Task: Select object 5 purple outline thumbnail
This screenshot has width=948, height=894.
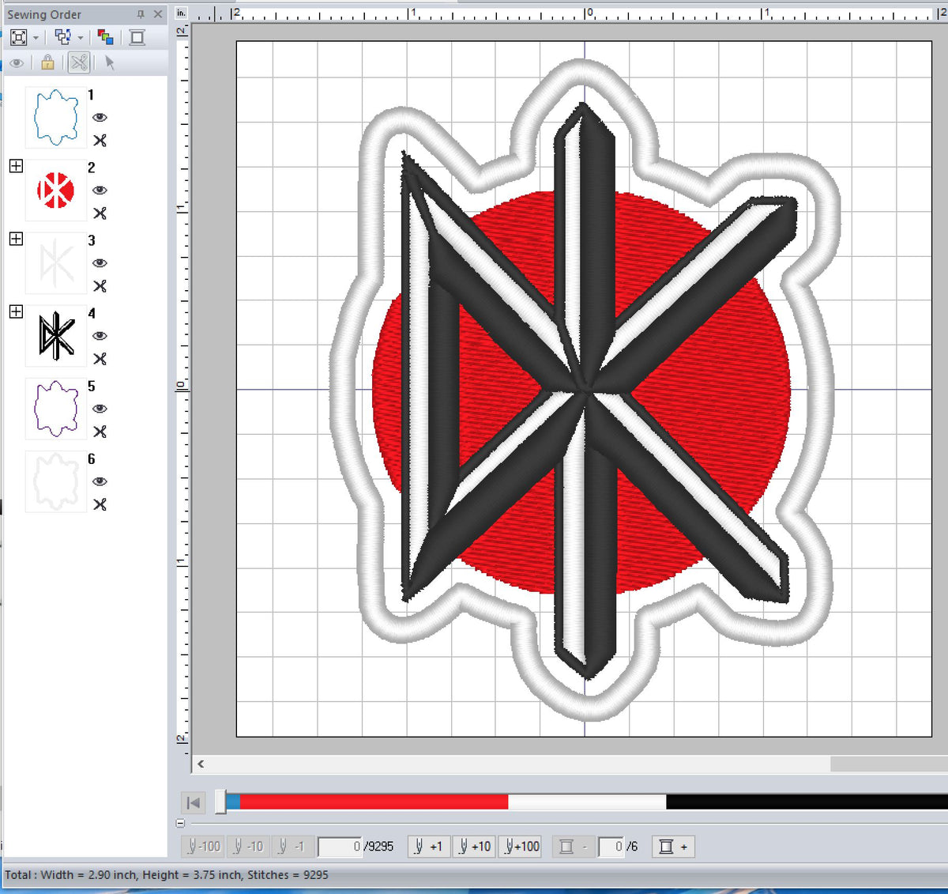Action: point(56,408)
